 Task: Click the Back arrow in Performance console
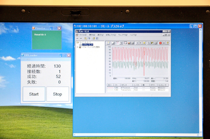pos(77,39)
